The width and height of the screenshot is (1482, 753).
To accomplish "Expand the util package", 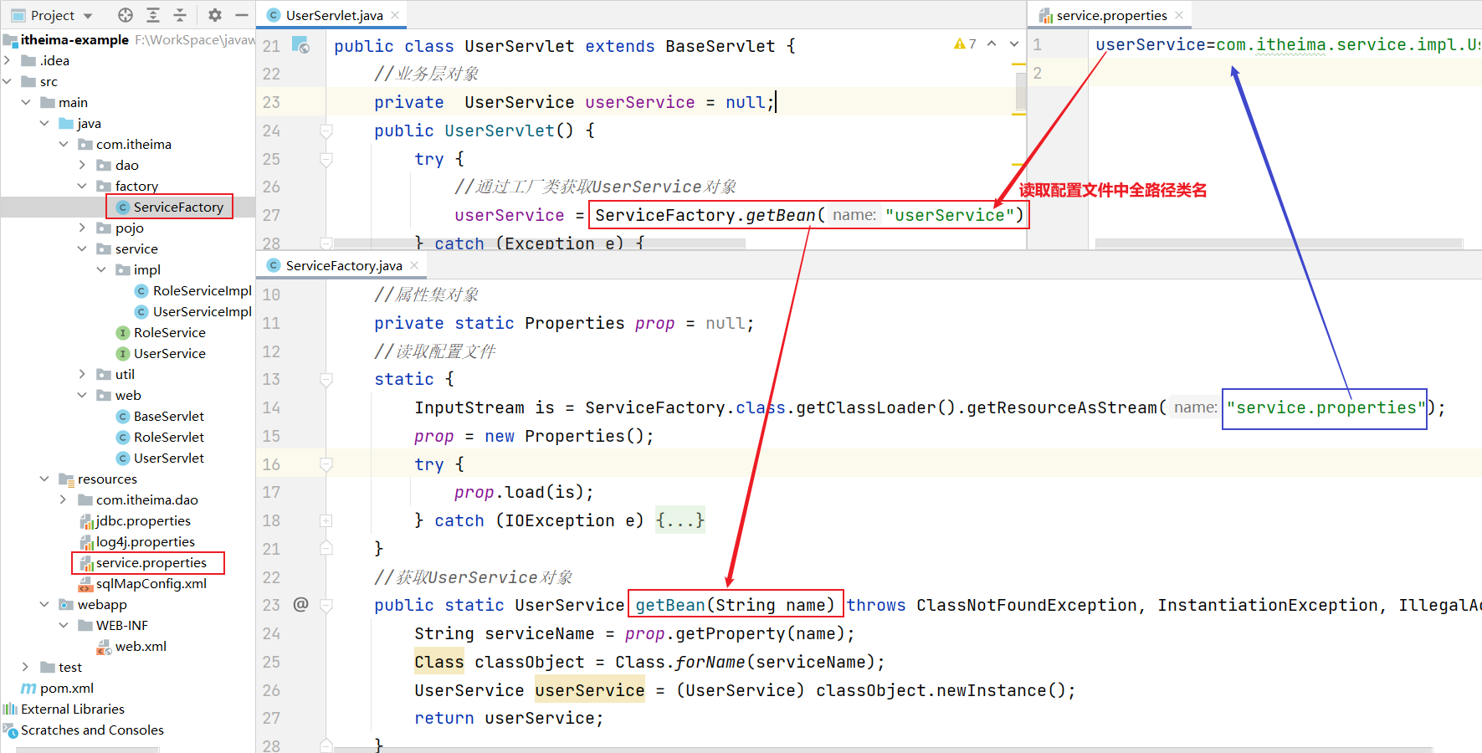I will point(82,374).
